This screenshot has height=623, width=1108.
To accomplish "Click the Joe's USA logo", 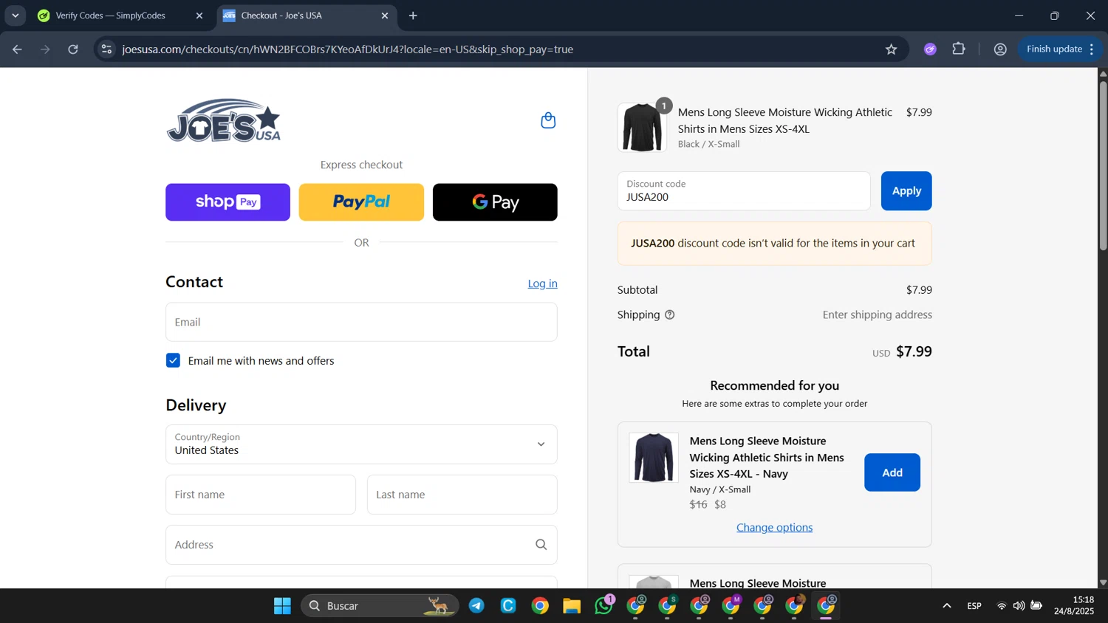I will click(224, 120).
